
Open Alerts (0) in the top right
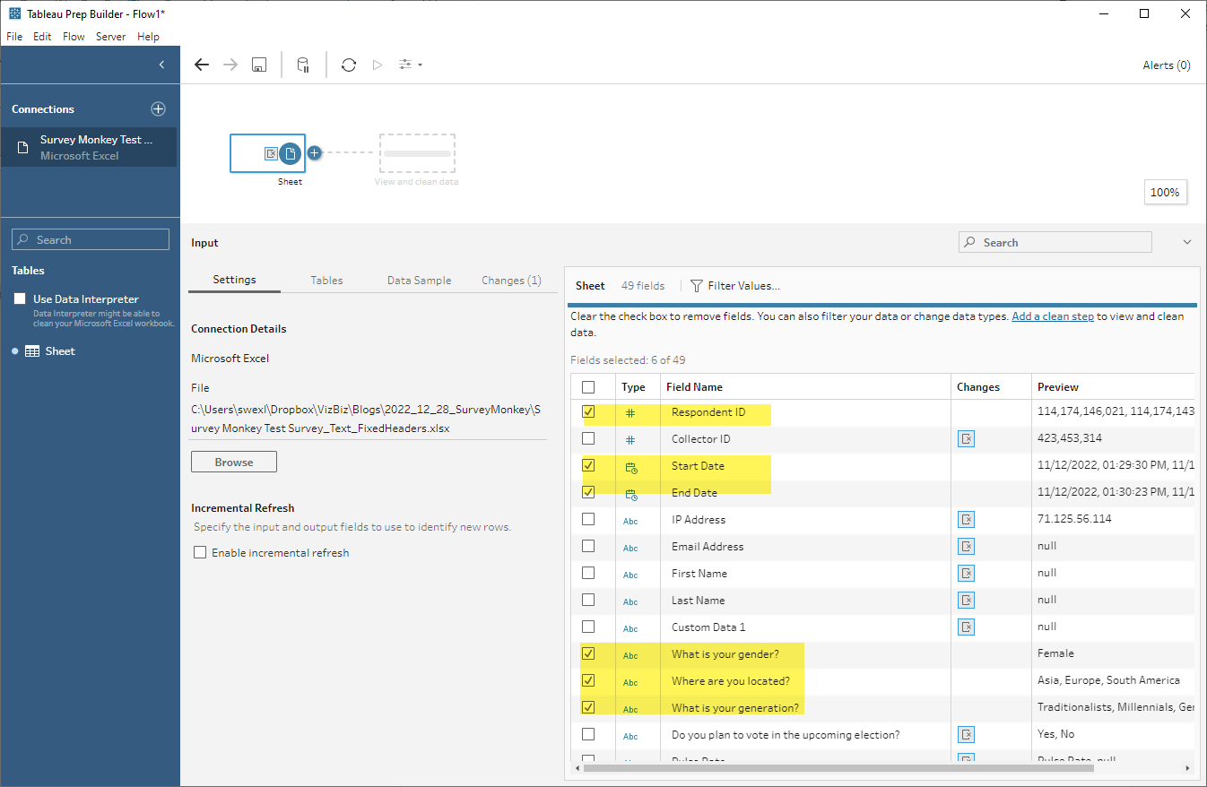[x=1167, y=65]
